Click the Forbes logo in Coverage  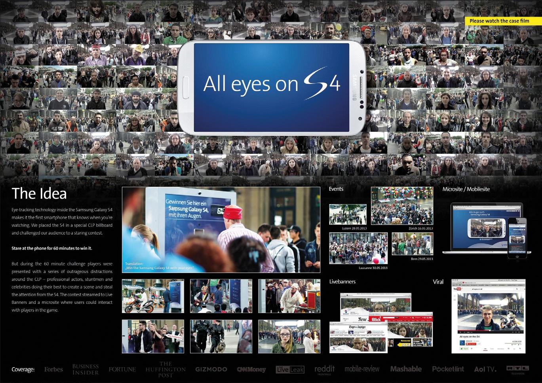click(53, 370)
